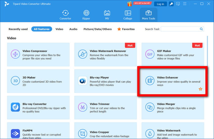This screenshot has width=214, height=139.
Task: Click the Video Watermark Remover icon
Action: coord(83,54)
